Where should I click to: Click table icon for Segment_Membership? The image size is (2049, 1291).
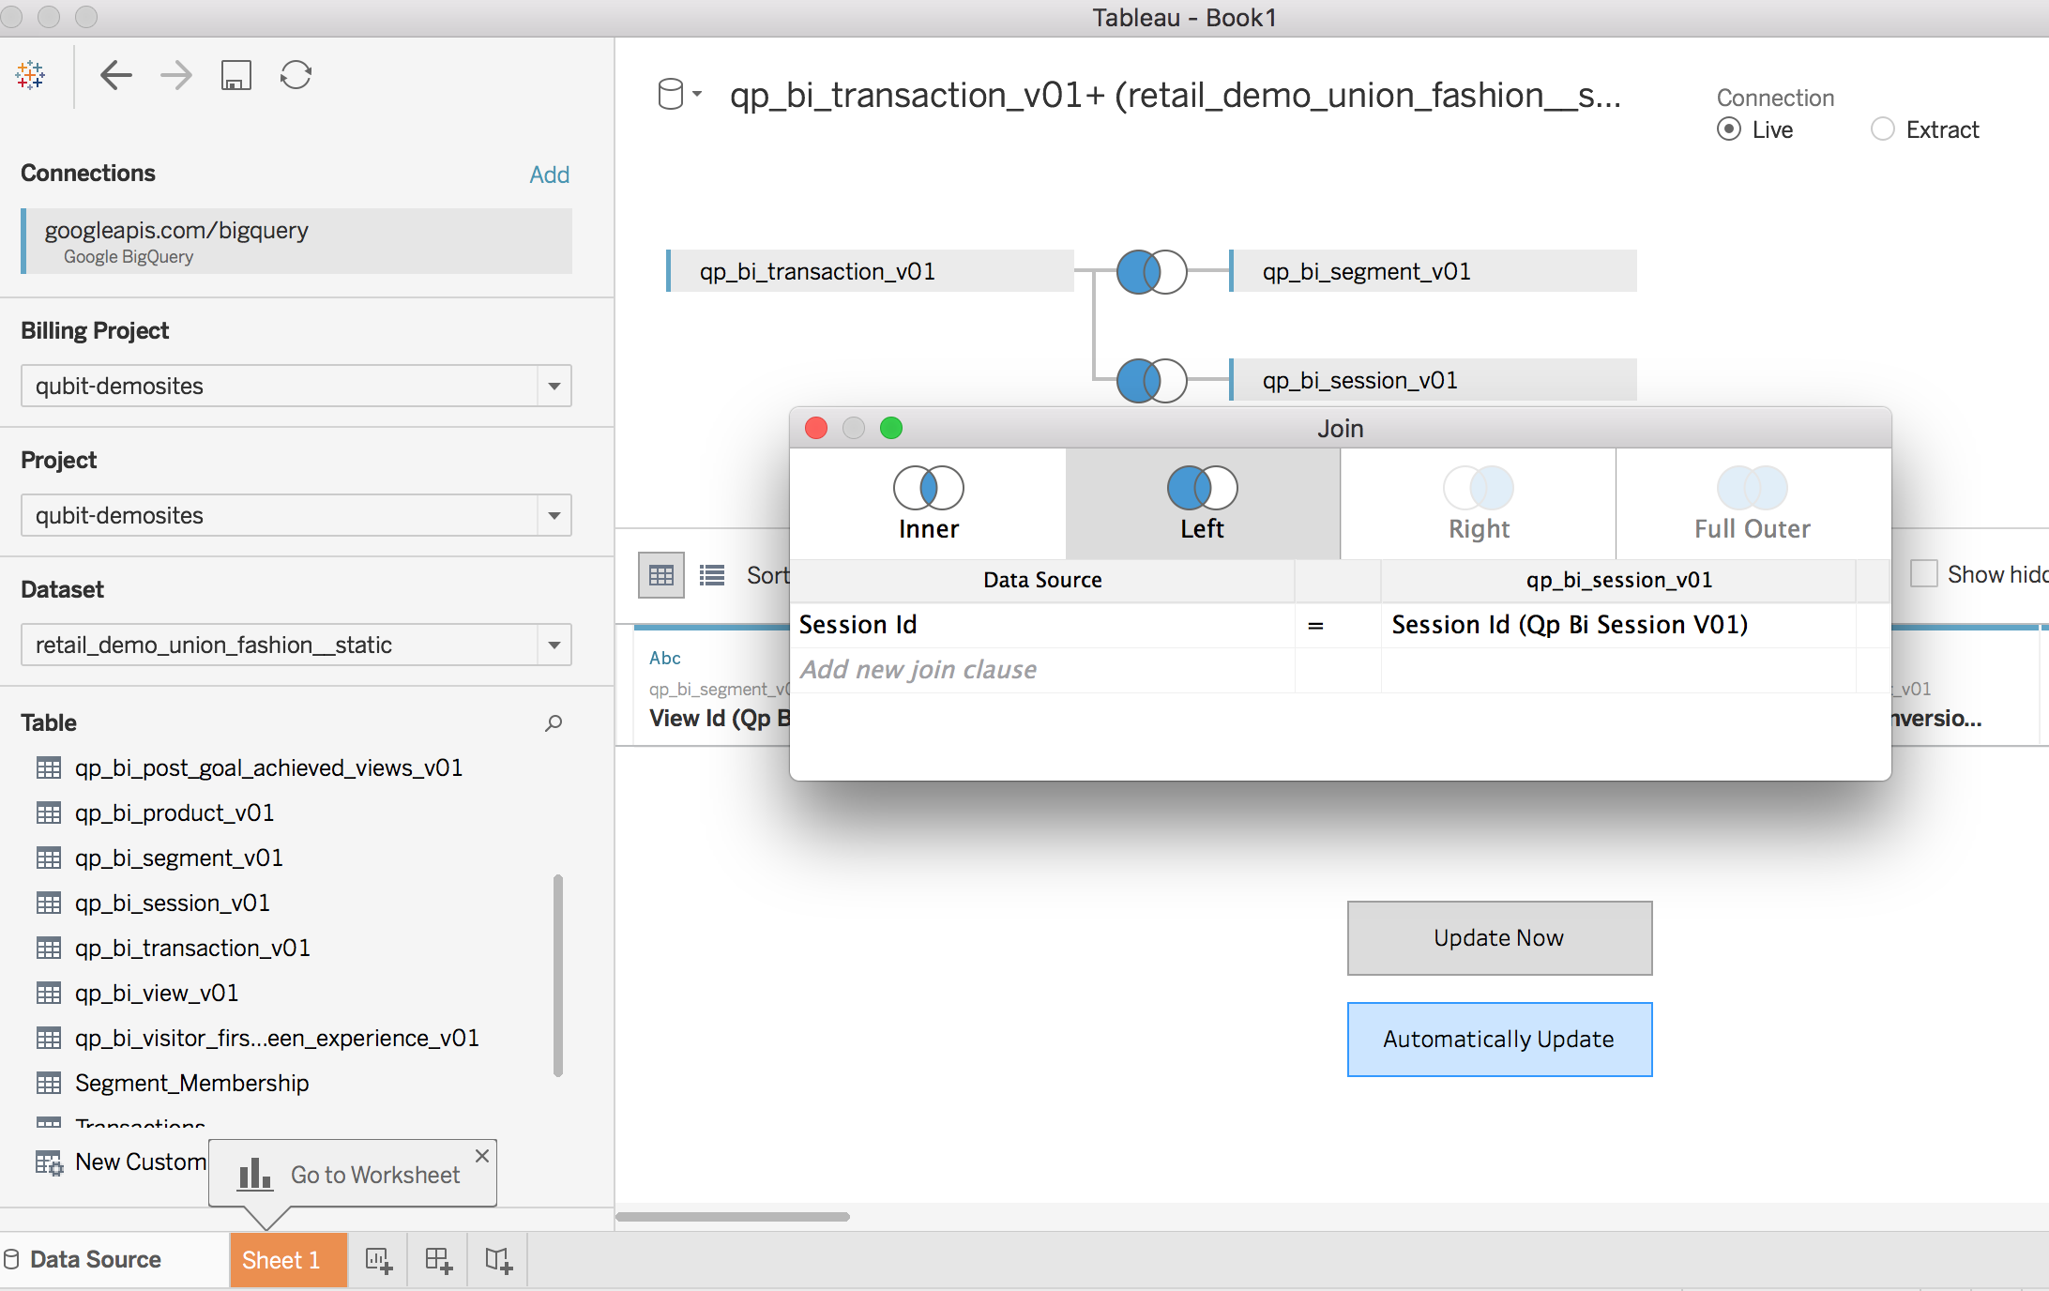(x=49, y=1083)
